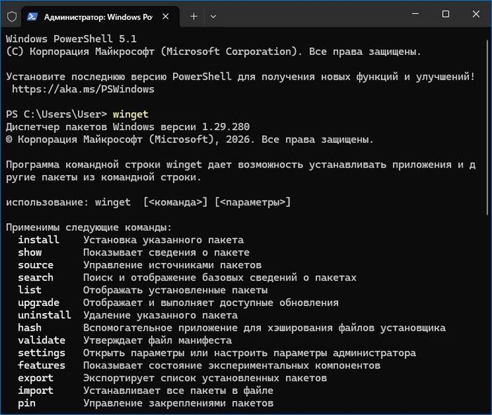492x415 pixels.
Task: Minimize the terminal window
Action: pyautogui.click(x=415, y=14)
